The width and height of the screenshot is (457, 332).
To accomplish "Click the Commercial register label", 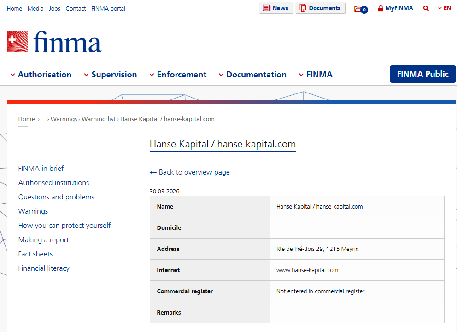I will coord(185,291).
